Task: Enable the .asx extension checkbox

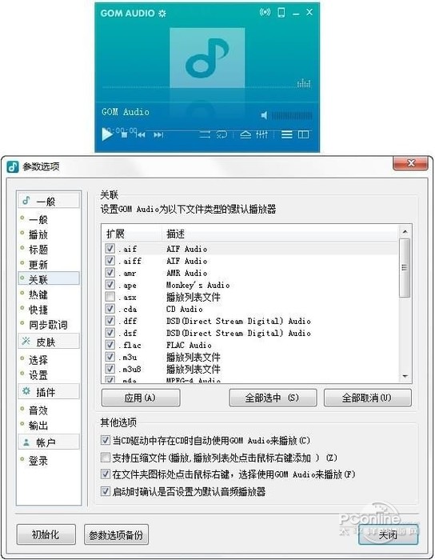Action: point(110,297)
